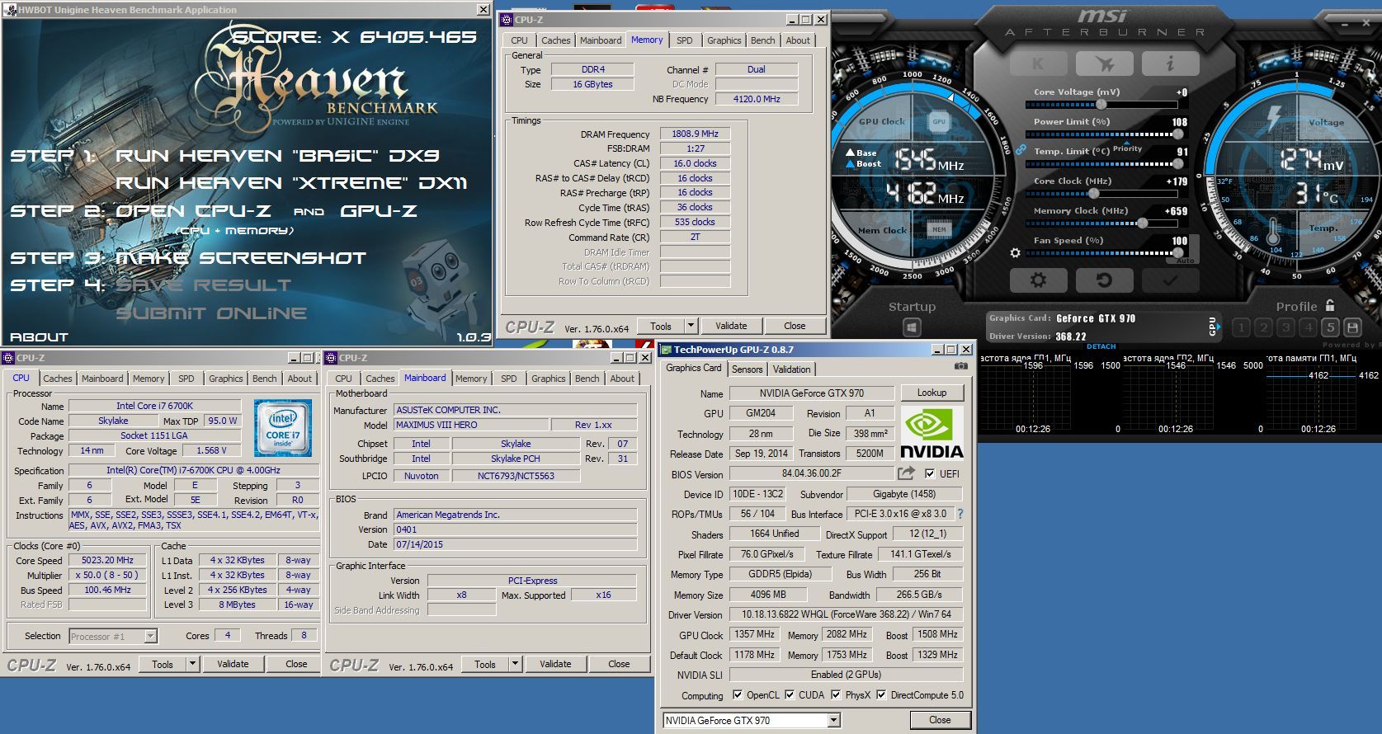Switch to SPD tab in CPU-Z Memory window

(x=685, y=40)
